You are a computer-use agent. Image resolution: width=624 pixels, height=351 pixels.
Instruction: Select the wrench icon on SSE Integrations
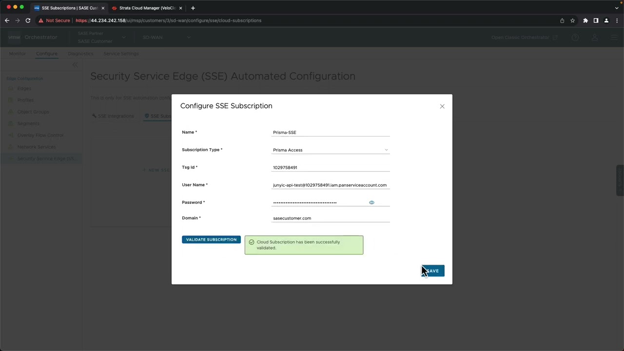[94, 116]
